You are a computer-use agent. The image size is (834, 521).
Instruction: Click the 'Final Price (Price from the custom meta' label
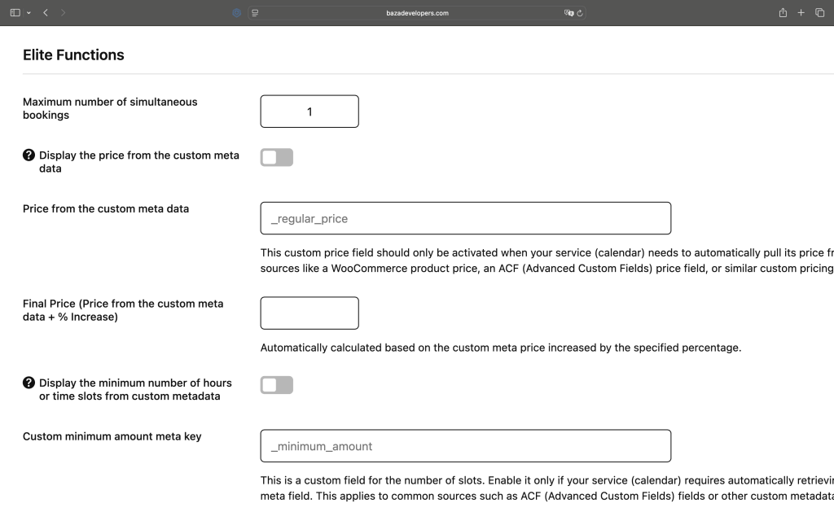[x=123, y=310]
